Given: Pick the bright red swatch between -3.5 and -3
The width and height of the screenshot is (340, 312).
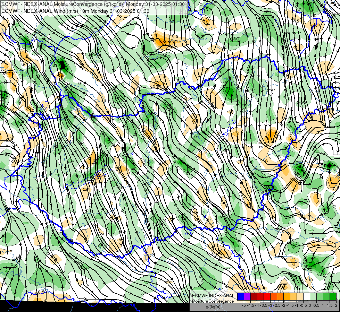Looking at the screenshot, I should [x=267, y=296].
